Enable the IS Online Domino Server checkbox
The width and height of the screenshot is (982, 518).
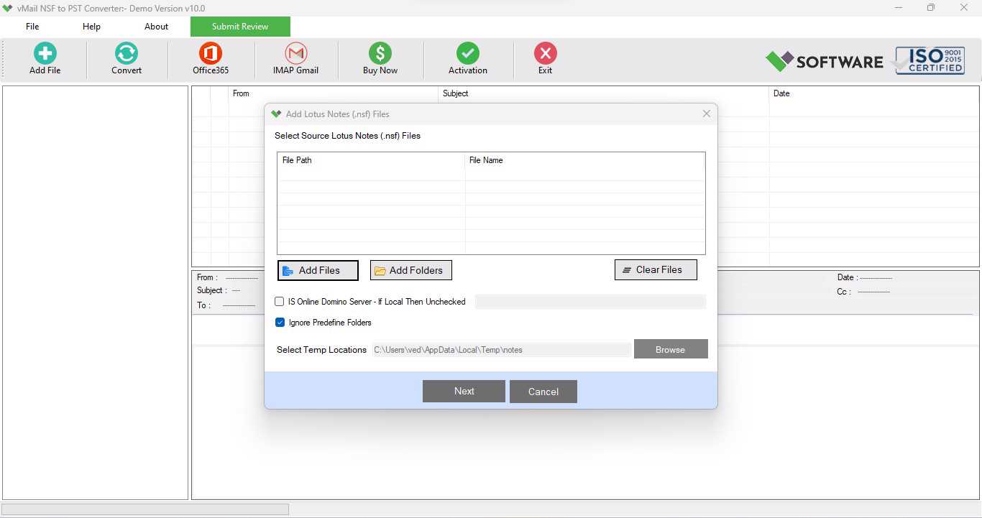[280, 302]
